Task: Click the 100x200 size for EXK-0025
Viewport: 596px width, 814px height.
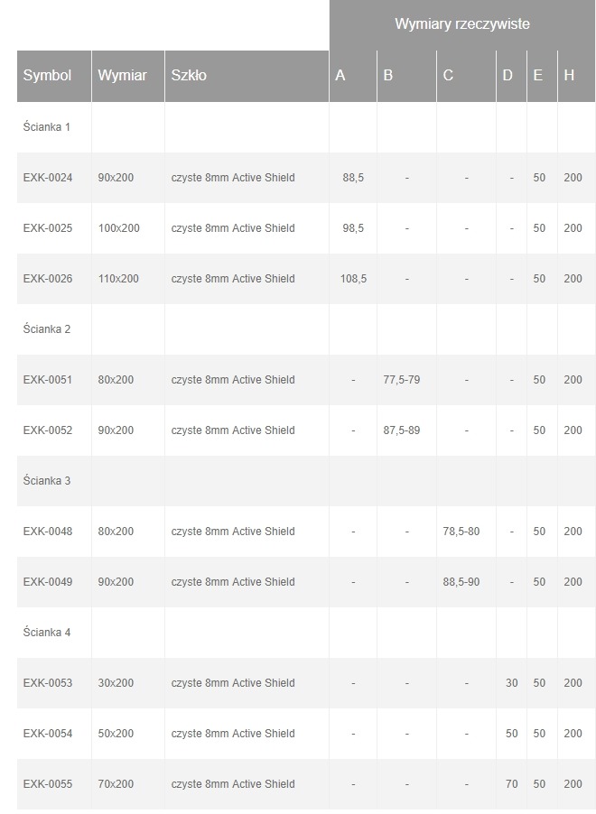Action: pyautogui.click(x=119, y=228)
